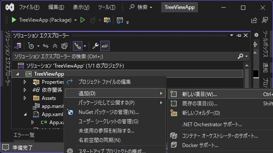Collapse the App.xaml tree node
Image resolution: width=273 pixels, height=153 pixels.
point(26,114)
